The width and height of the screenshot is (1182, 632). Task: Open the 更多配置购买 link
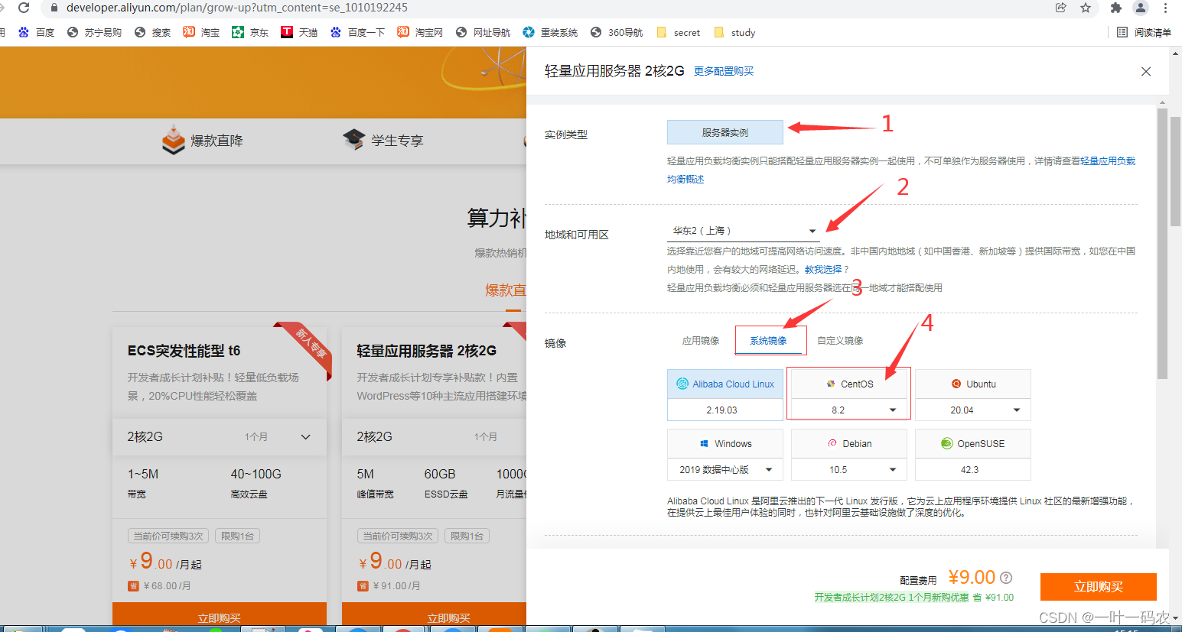pos(724,71)
